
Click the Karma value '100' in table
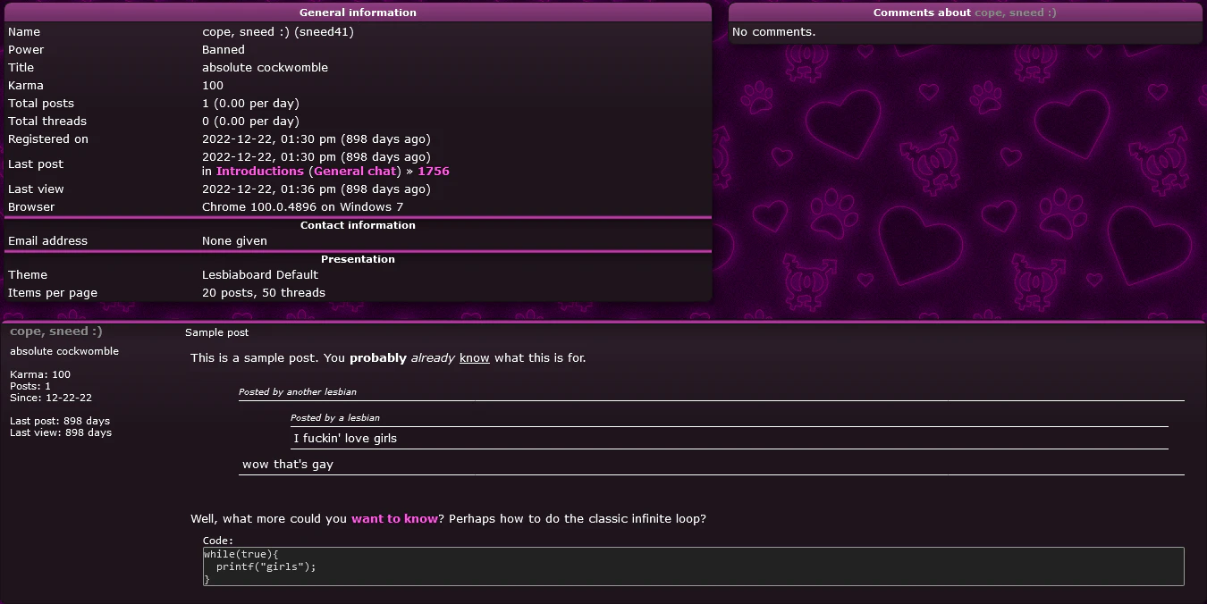tap(213, 86)
